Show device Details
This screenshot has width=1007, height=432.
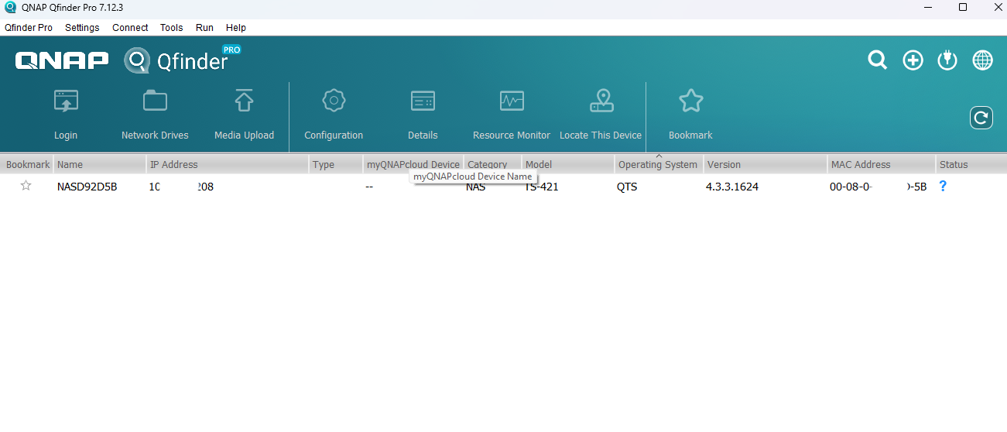423,101
